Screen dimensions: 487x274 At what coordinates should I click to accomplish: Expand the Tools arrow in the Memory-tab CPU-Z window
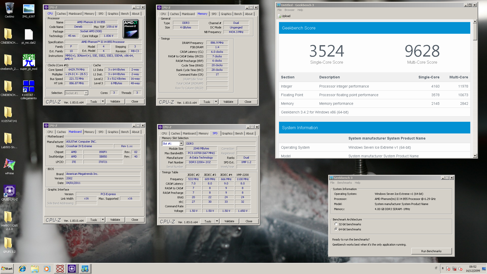pyautogui.click(x=216, y=102)
